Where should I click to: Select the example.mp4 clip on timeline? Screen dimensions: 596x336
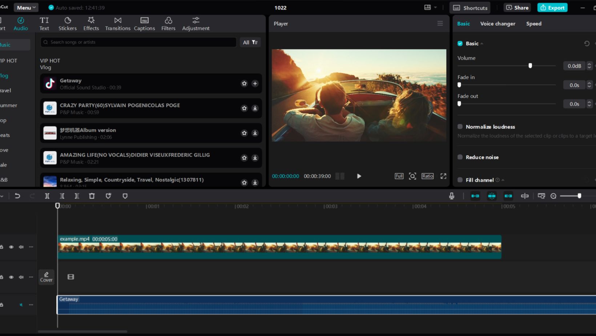coord(279,247)
